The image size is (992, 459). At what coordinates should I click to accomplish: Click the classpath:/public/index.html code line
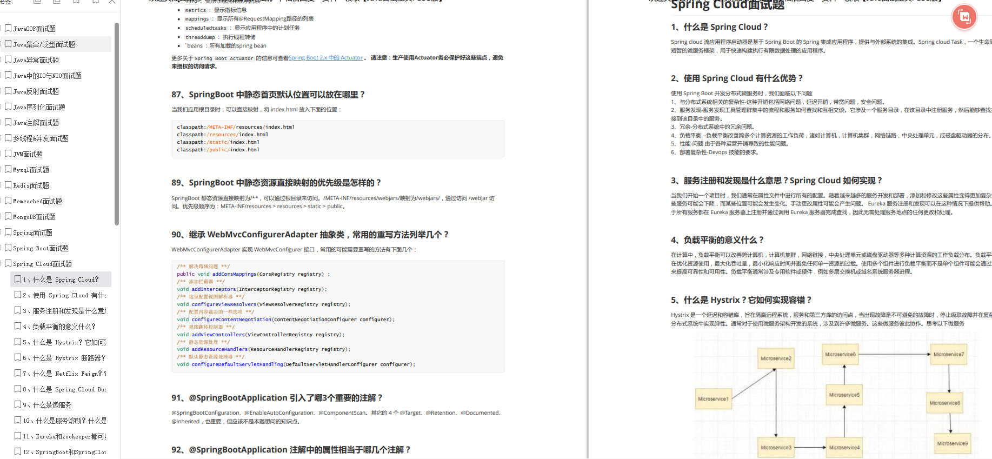click(x=218, y=150)
